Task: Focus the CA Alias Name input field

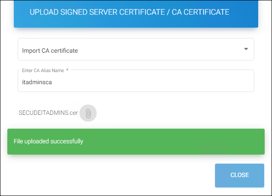Action: (136, 81)
